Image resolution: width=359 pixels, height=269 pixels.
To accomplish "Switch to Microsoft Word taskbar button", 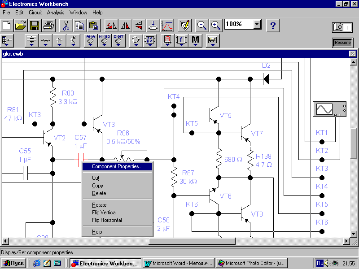I will click(x=179, y=263).
